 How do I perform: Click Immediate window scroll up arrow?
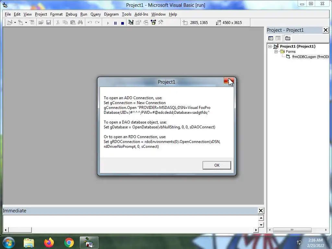[261, 218]
